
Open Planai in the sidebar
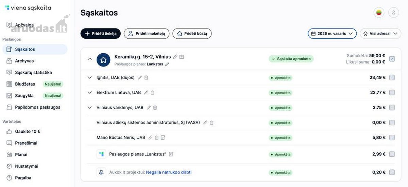(35, 154)
